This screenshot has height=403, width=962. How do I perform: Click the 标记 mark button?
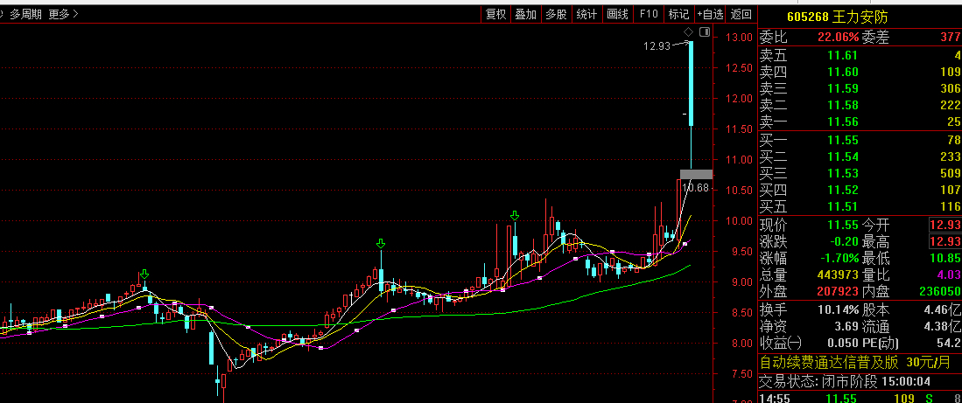click(678, 14)
